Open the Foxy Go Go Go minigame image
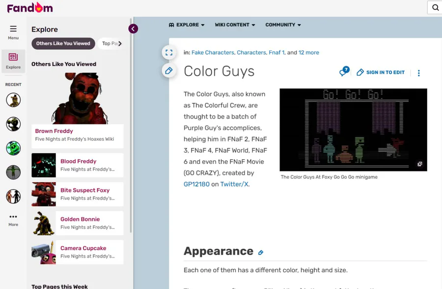442x289 pixels. pyautogui.click(x=353, y=130)
